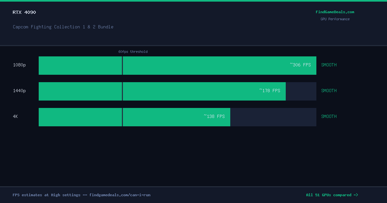Viewport: 387px width, 203px height.
Task: Click the 4K green performance bar
Action: [x=134, y=117]
